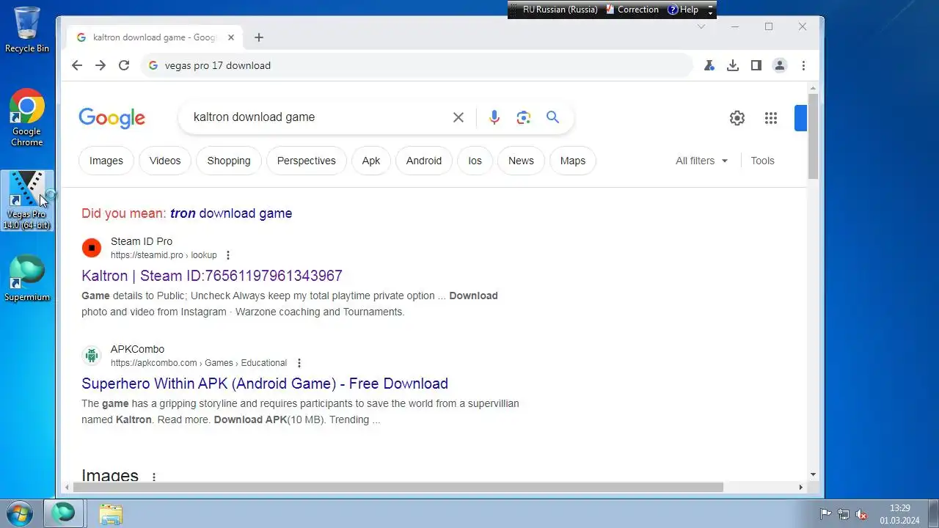Go forward with the browser forward arrow
This screenshot has height=528, width=939.
[101, 65]
